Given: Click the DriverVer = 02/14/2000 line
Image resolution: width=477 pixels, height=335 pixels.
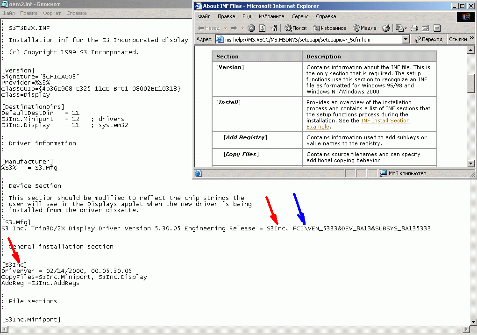Looking at the screenshot, I should pos(67,271).
